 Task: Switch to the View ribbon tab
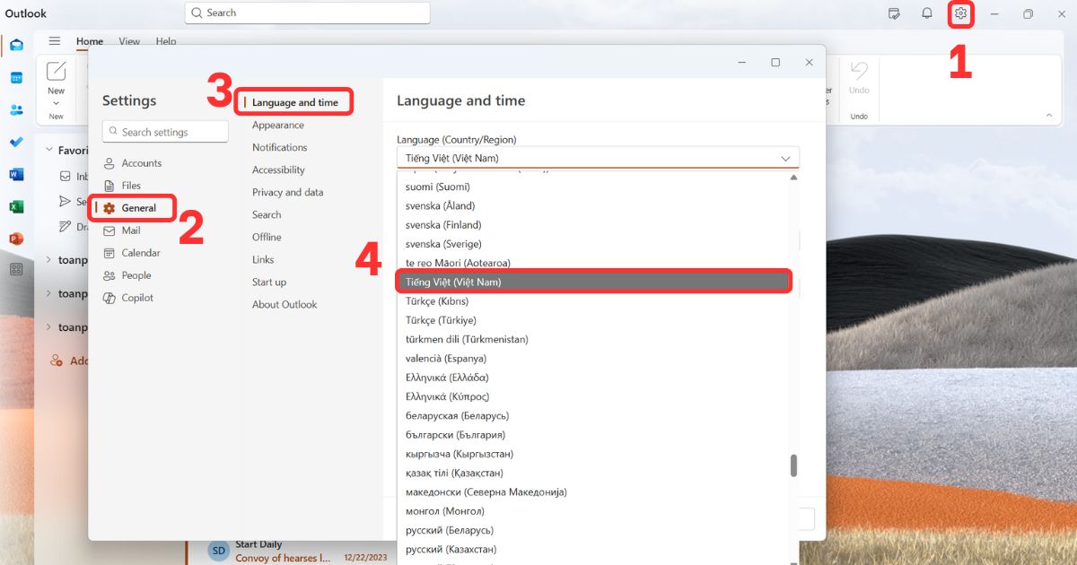click(129, 41)
